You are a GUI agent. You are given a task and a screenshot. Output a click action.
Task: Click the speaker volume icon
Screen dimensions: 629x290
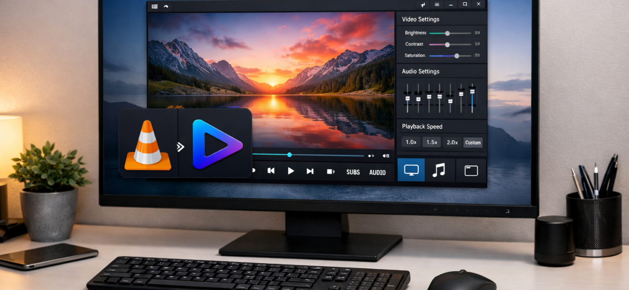(x=386, y=156)
